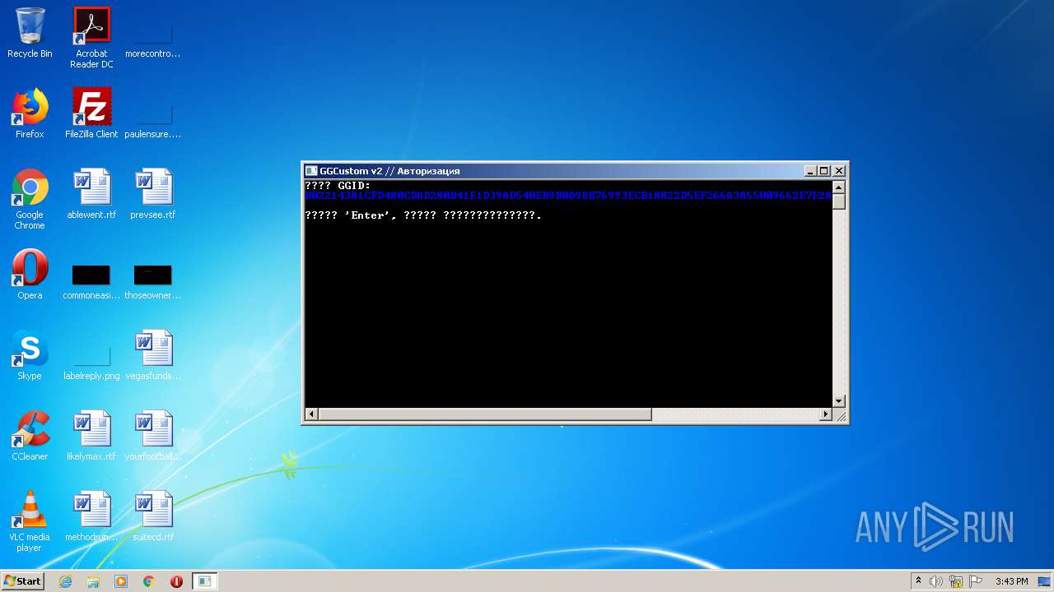Select prevsee.rtf document icon
This screenshot has width=1054, height=592.
[x=153, y=194]
